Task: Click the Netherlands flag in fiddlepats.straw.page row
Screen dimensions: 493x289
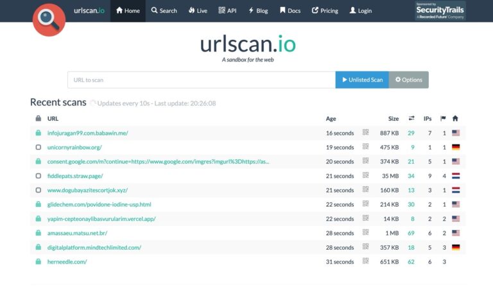Action: (456, 176)
